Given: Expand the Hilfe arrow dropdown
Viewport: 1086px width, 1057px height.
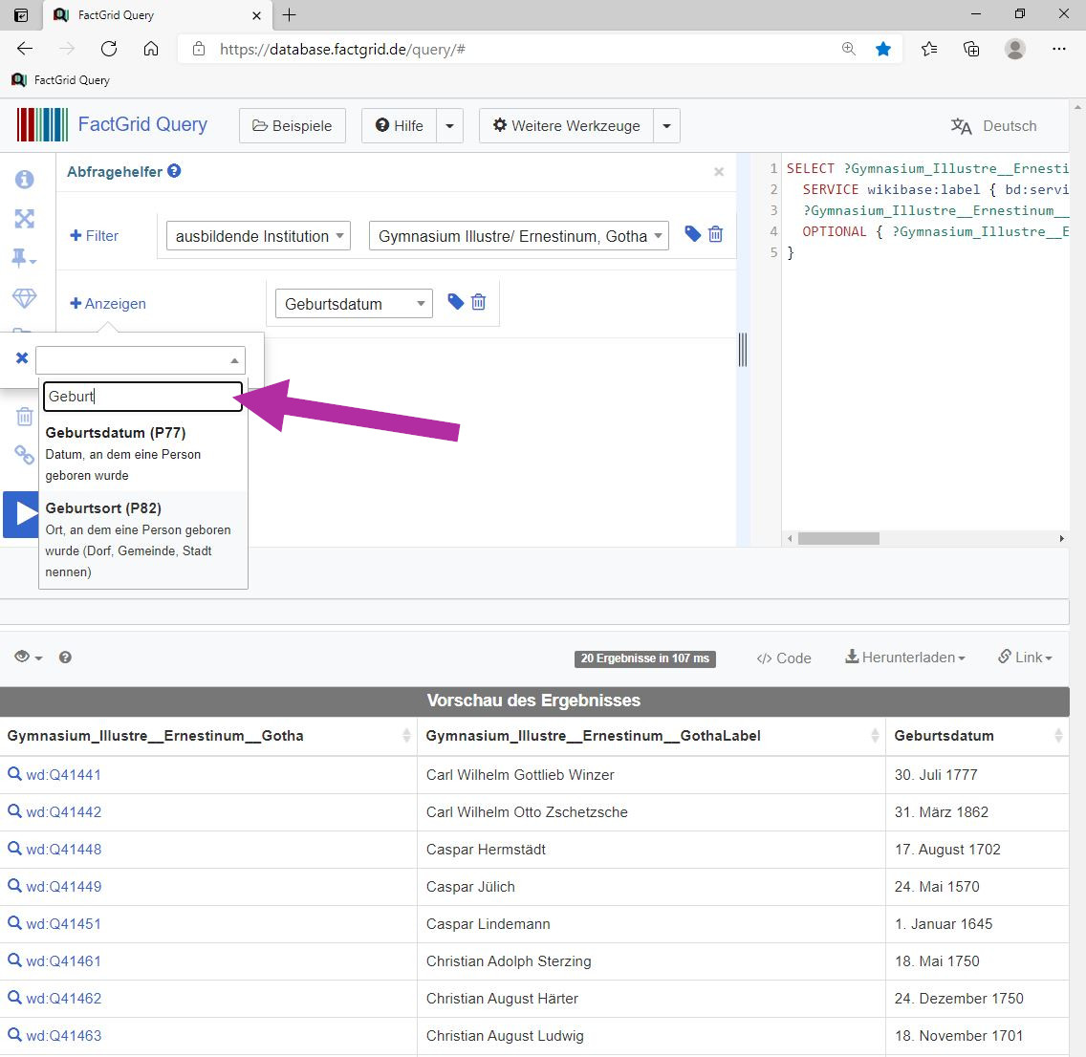Looking at the screenshot, I should coord(449,126).
